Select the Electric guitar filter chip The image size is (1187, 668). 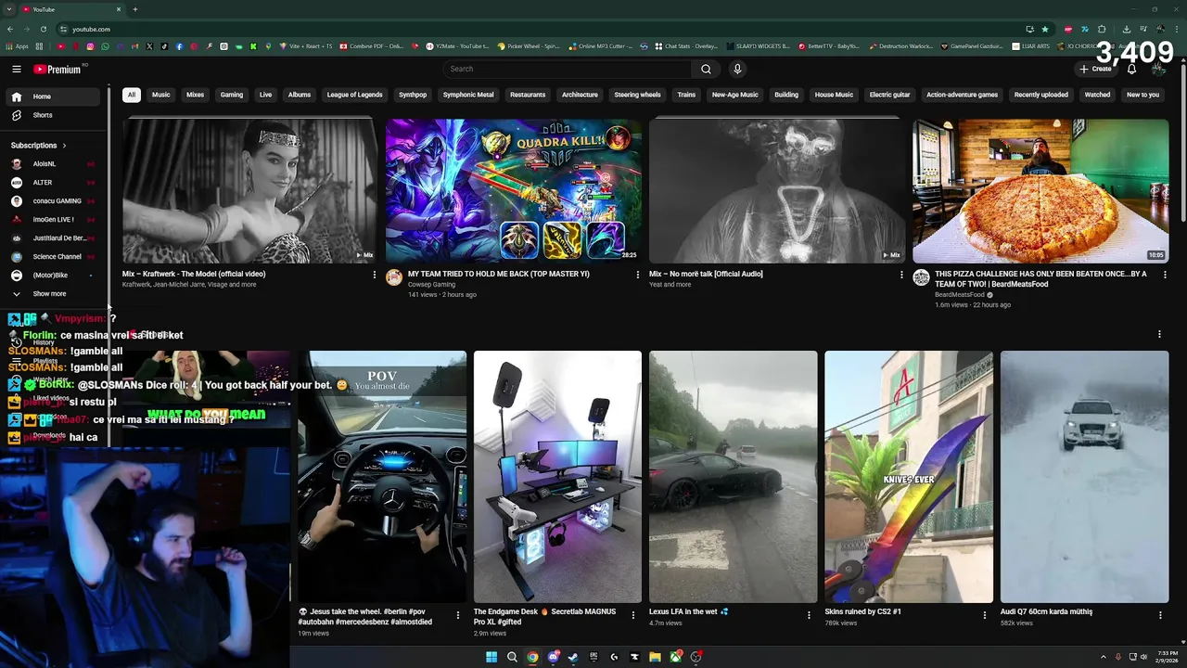pos(890,95)
